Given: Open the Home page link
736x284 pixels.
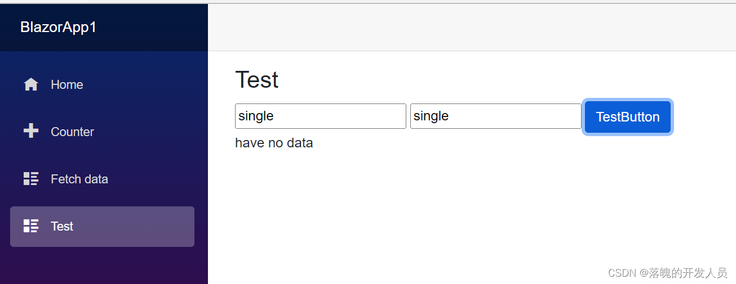Looking at the screenshot, I should [x=66, y=84].
